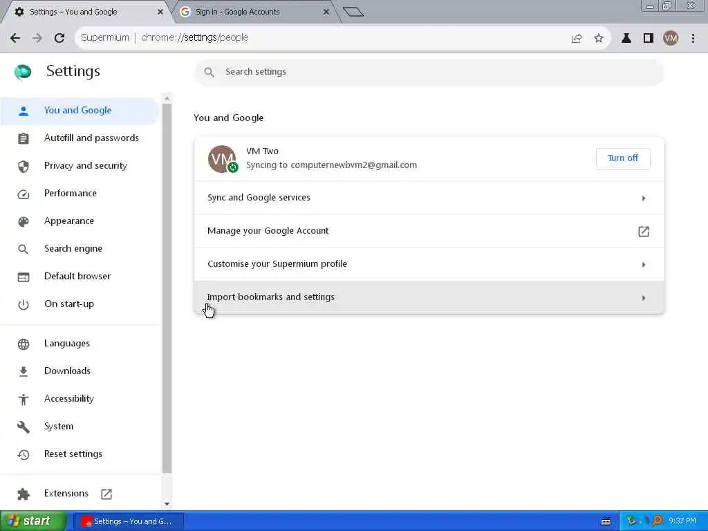Screen dimensions: 708x531
Task: Click the Languages globe icon
Action: click(23, 344)
